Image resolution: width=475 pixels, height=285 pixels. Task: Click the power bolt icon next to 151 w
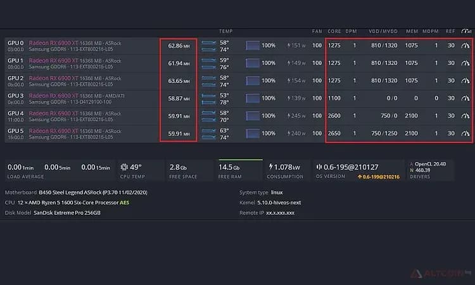coord(289,46)
